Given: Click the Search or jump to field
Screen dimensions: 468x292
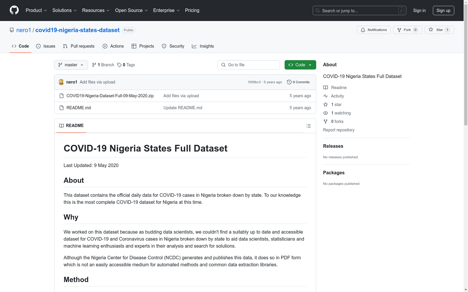Looking at the screenshot, I should (x=359, y=11).
